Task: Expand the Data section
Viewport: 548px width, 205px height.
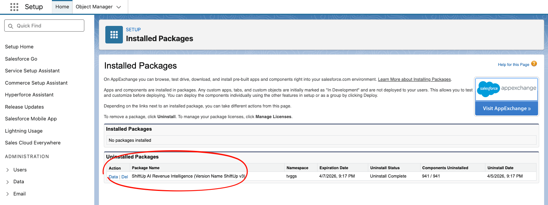Action: pyautogui.click(x=8, y=182)
